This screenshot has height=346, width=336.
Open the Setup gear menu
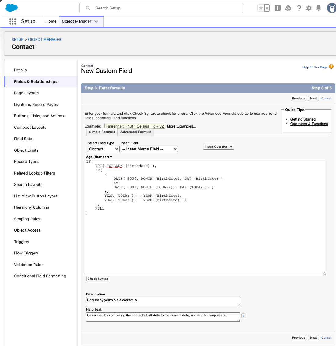pos(309,8)
